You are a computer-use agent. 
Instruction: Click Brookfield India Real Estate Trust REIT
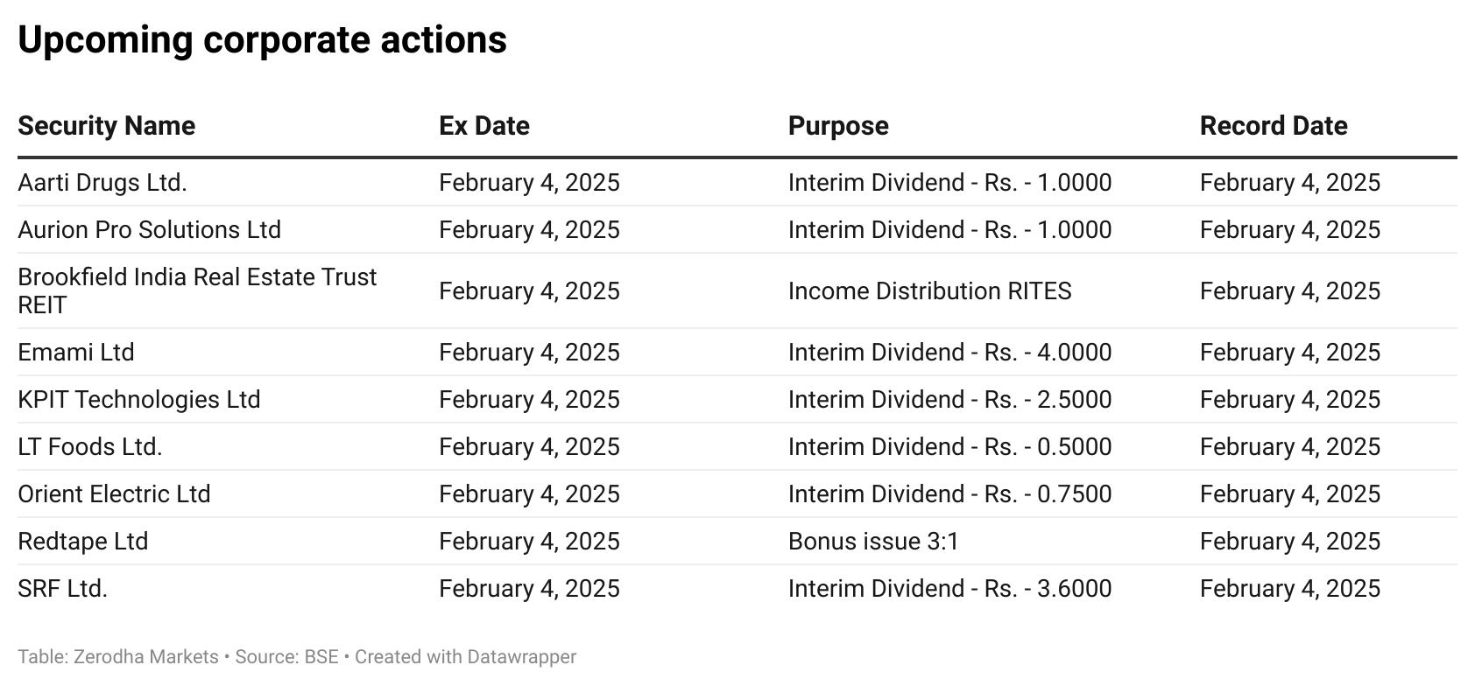[196, 290]
